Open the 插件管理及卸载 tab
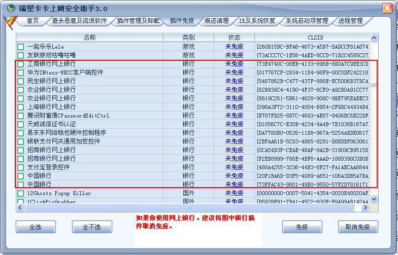The height and width of the screenshot is (255, 398). tap(138, 21)
